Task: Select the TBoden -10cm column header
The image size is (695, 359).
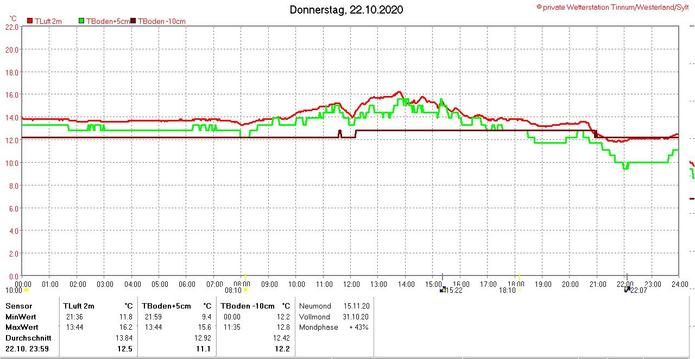Action: [247, 306]
